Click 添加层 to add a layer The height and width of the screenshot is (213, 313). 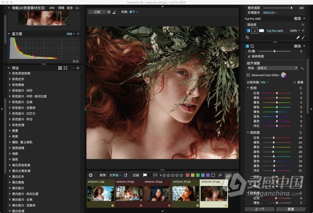(252, 25)
